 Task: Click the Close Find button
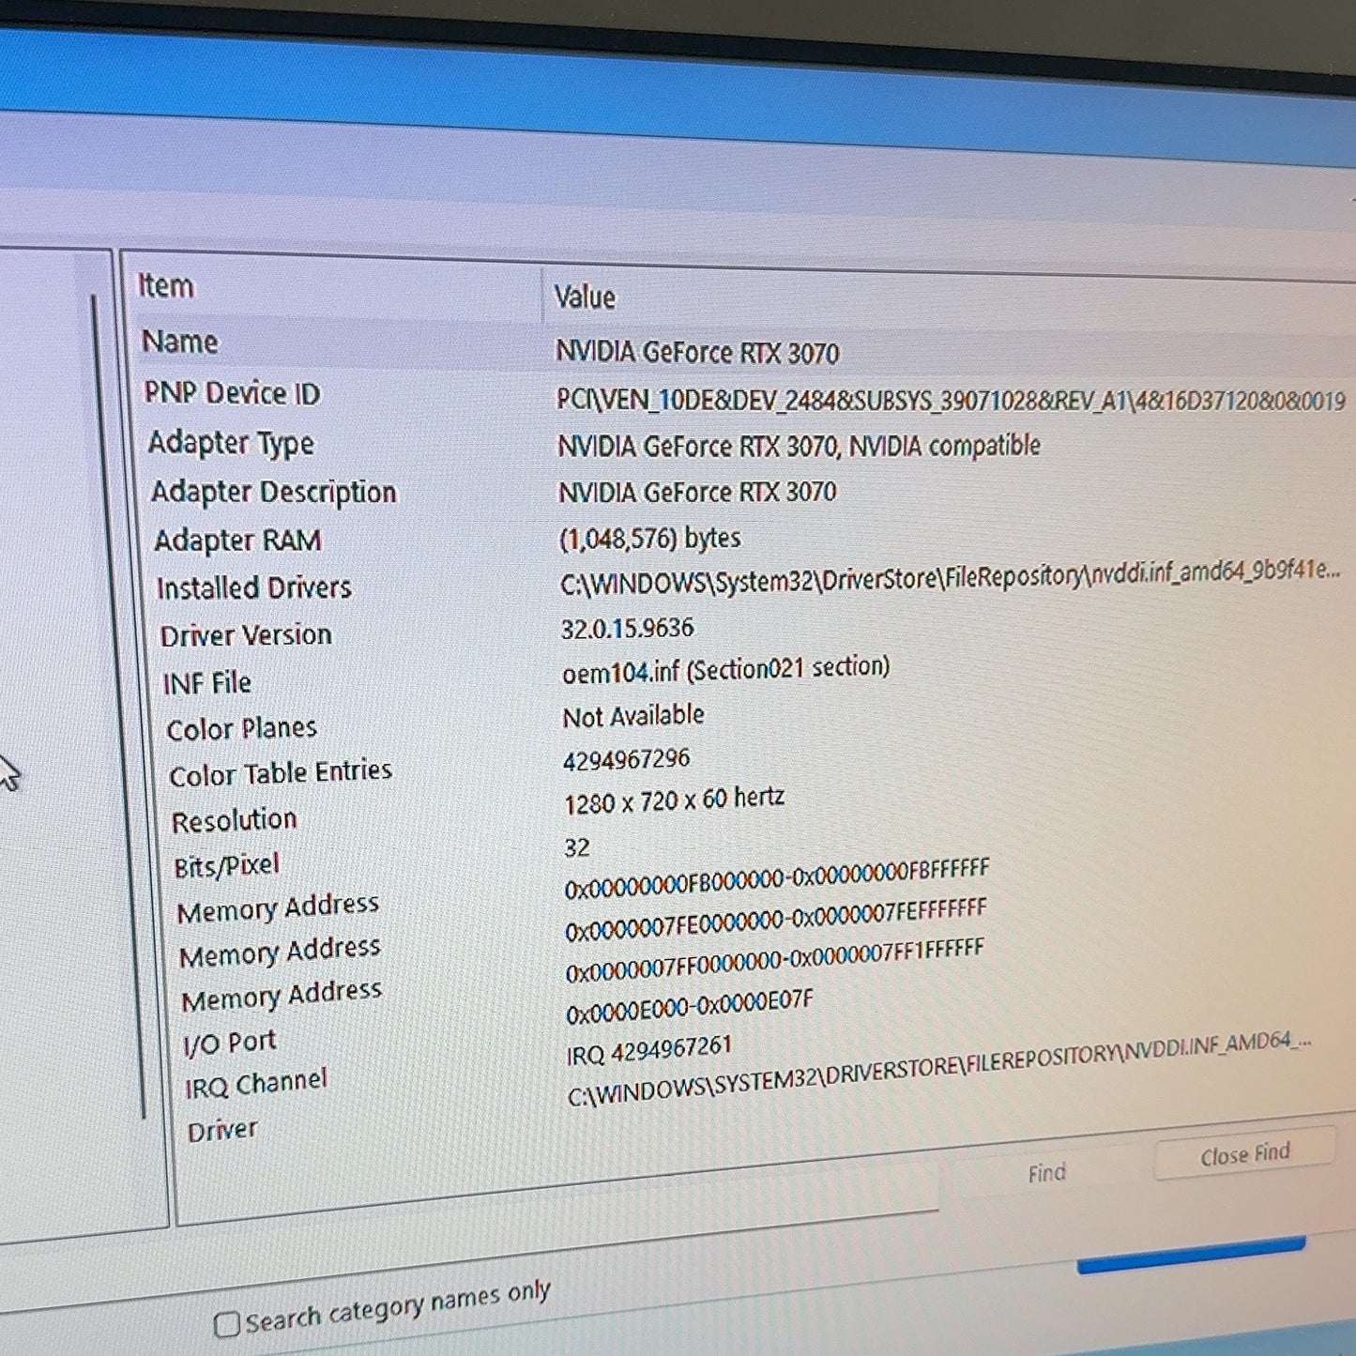pos(1244,1153)
